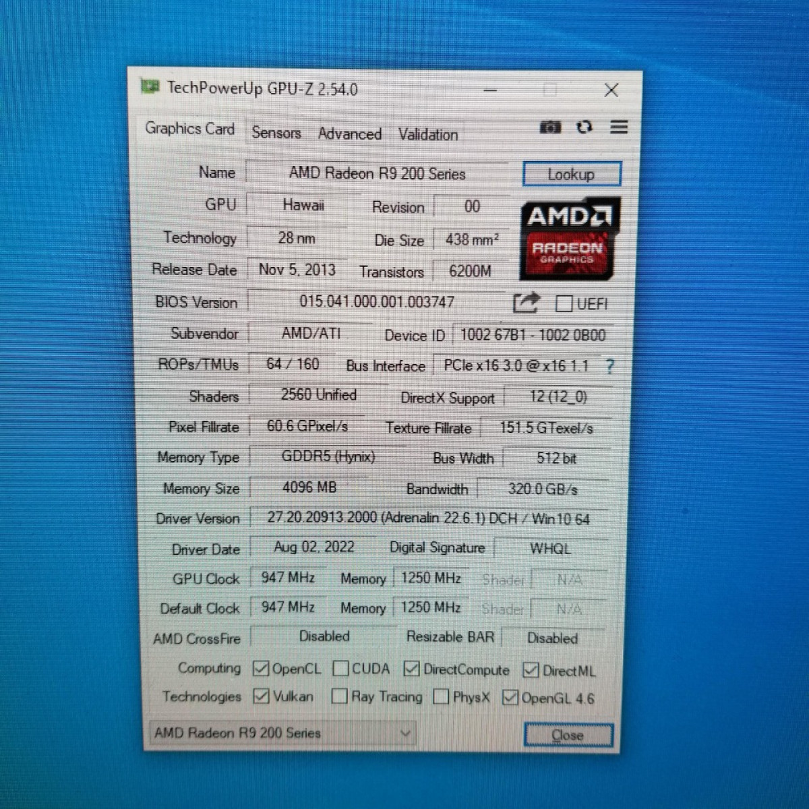
Task: Toggle the DirectML checkbox
Action: click(531, 670)
